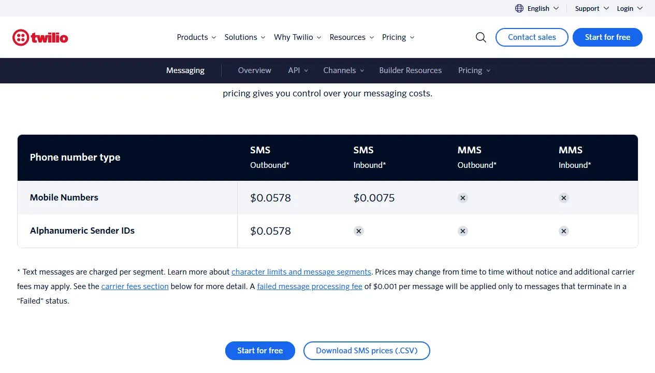Select the SMS Outbound column header

pyautogui.click(x=270, y=157)
